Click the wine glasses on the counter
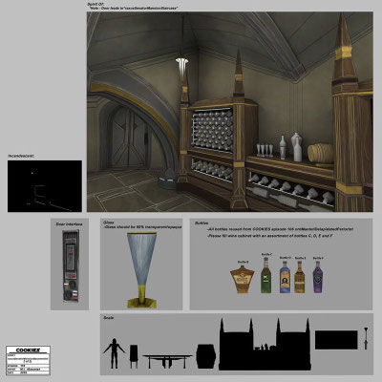Screen dimensions: 382x382 (265, 151)
